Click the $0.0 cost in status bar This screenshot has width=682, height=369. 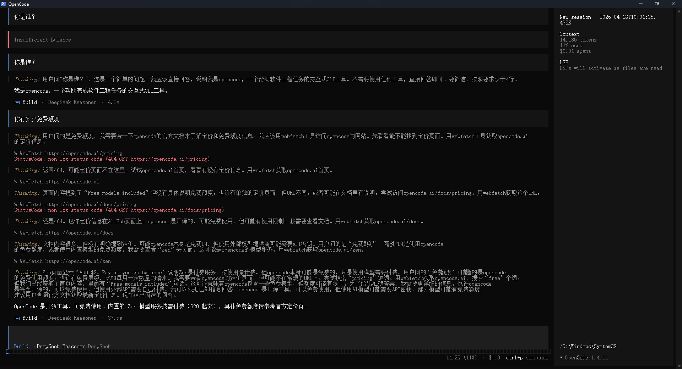point(494,358)
